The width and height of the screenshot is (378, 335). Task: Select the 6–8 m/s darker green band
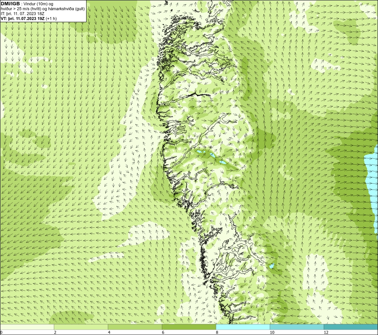pyautogui.click(x=189, y=327)
